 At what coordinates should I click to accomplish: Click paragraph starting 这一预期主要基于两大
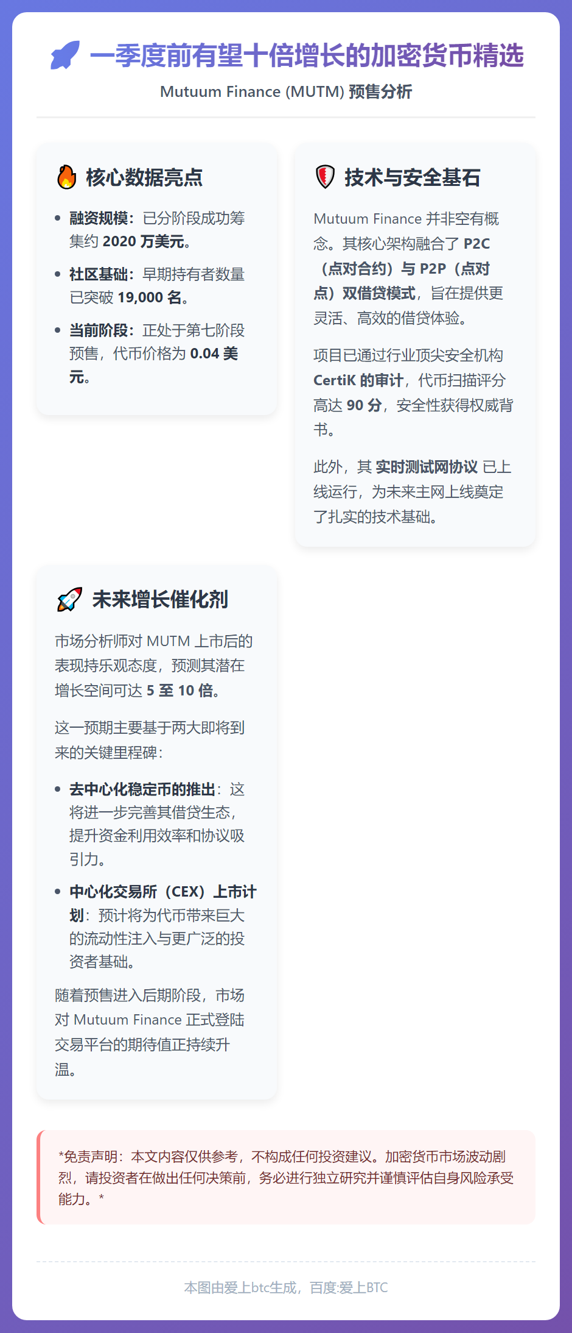[150, 740]
